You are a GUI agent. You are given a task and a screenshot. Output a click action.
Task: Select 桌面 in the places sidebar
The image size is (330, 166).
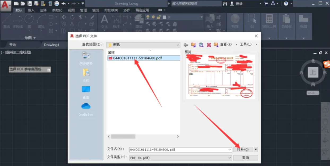coord(86,92)
